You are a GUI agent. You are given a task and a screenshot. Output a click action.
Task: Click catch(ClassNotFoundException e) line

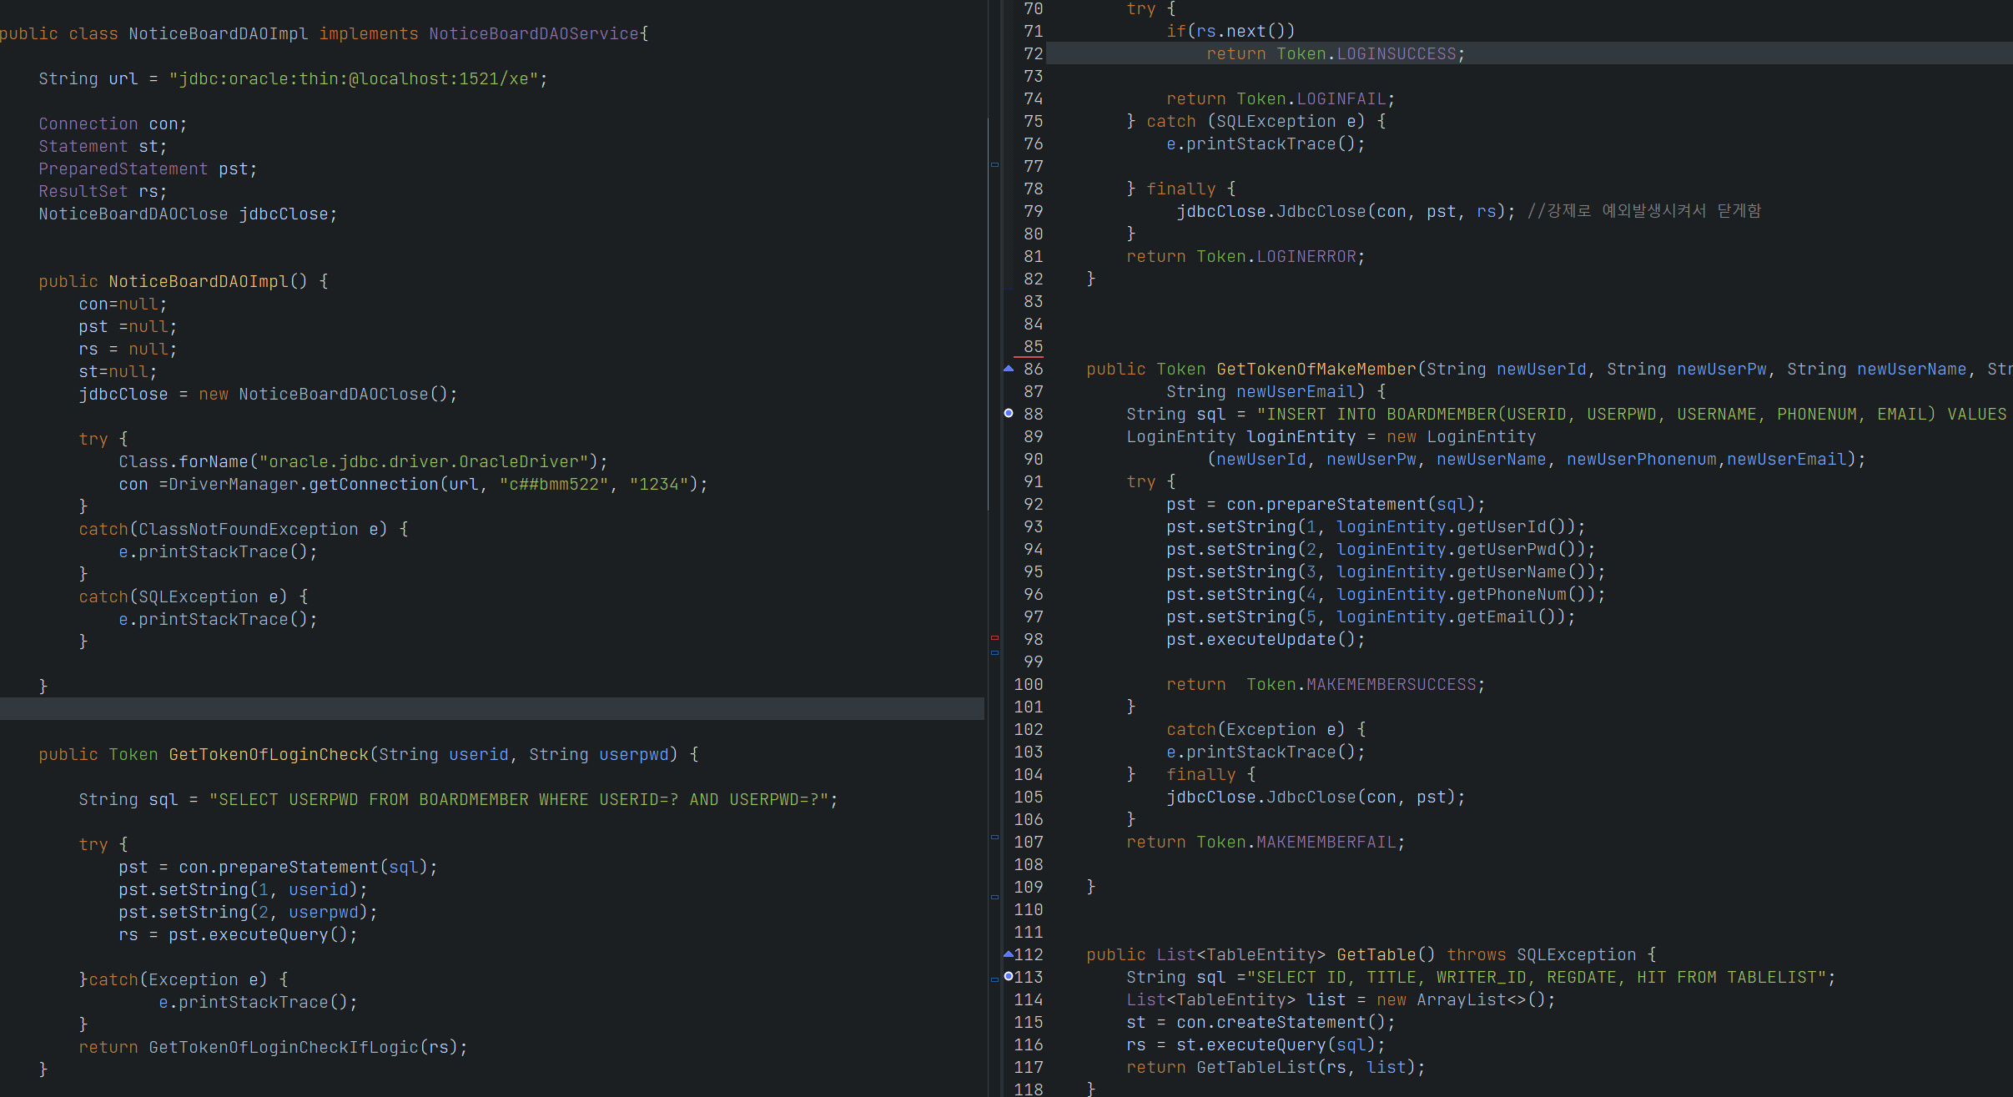[x=244, y=529]
